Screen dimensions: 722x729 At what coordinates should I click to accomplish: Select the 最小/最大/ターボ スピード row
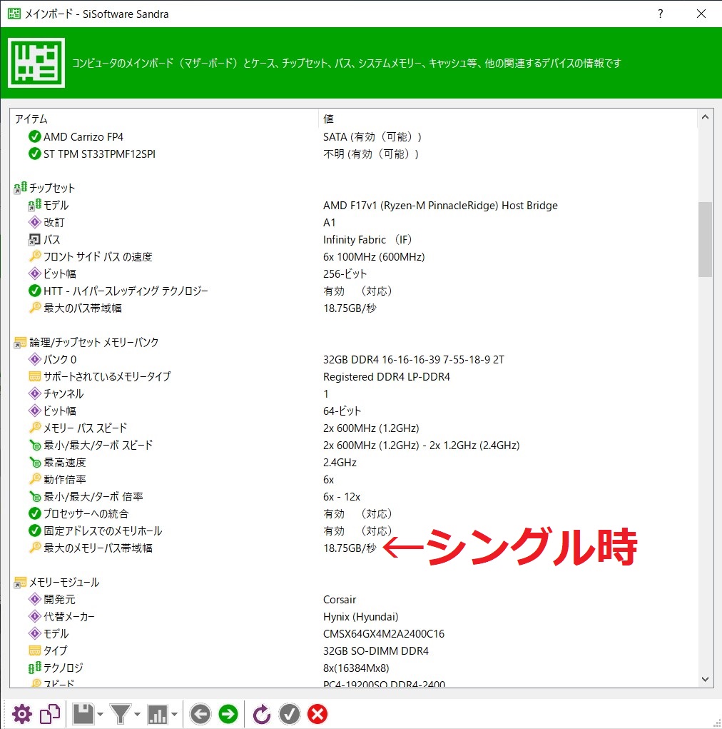click(353, 445)
